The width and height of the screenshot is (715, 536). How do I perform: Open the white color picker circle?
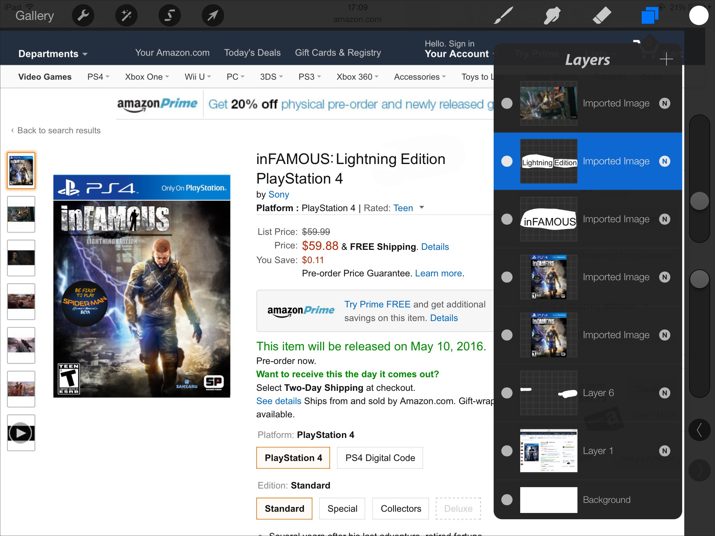click(x=699, y=15)
